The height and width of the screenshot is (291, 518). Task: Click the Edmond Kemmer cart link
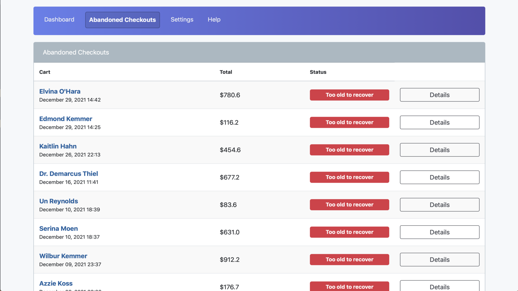pyautogui.click(x=66, y=119)
